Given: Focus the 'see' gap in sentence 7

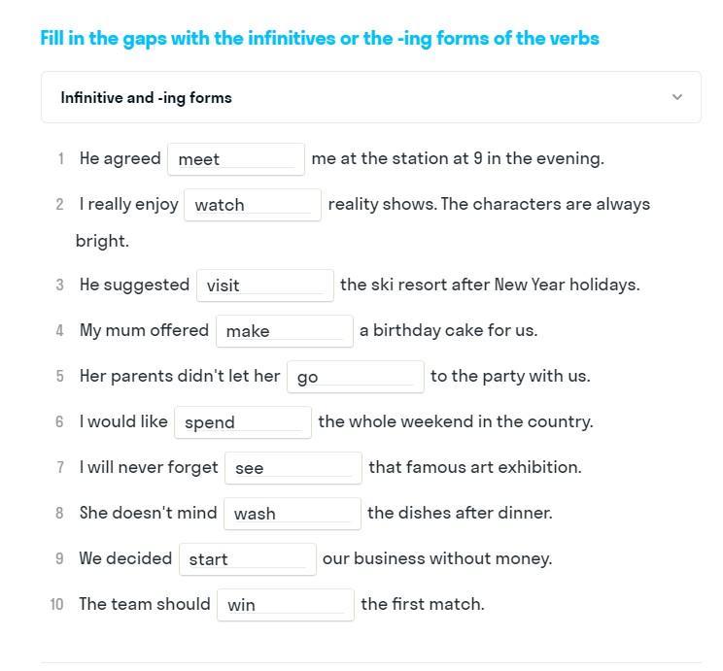Looking at the screenshot, I should tap(293, 468).
